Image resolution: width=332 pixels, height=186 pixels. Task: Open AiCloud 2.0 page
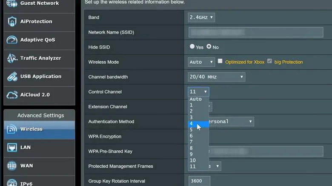40,95
